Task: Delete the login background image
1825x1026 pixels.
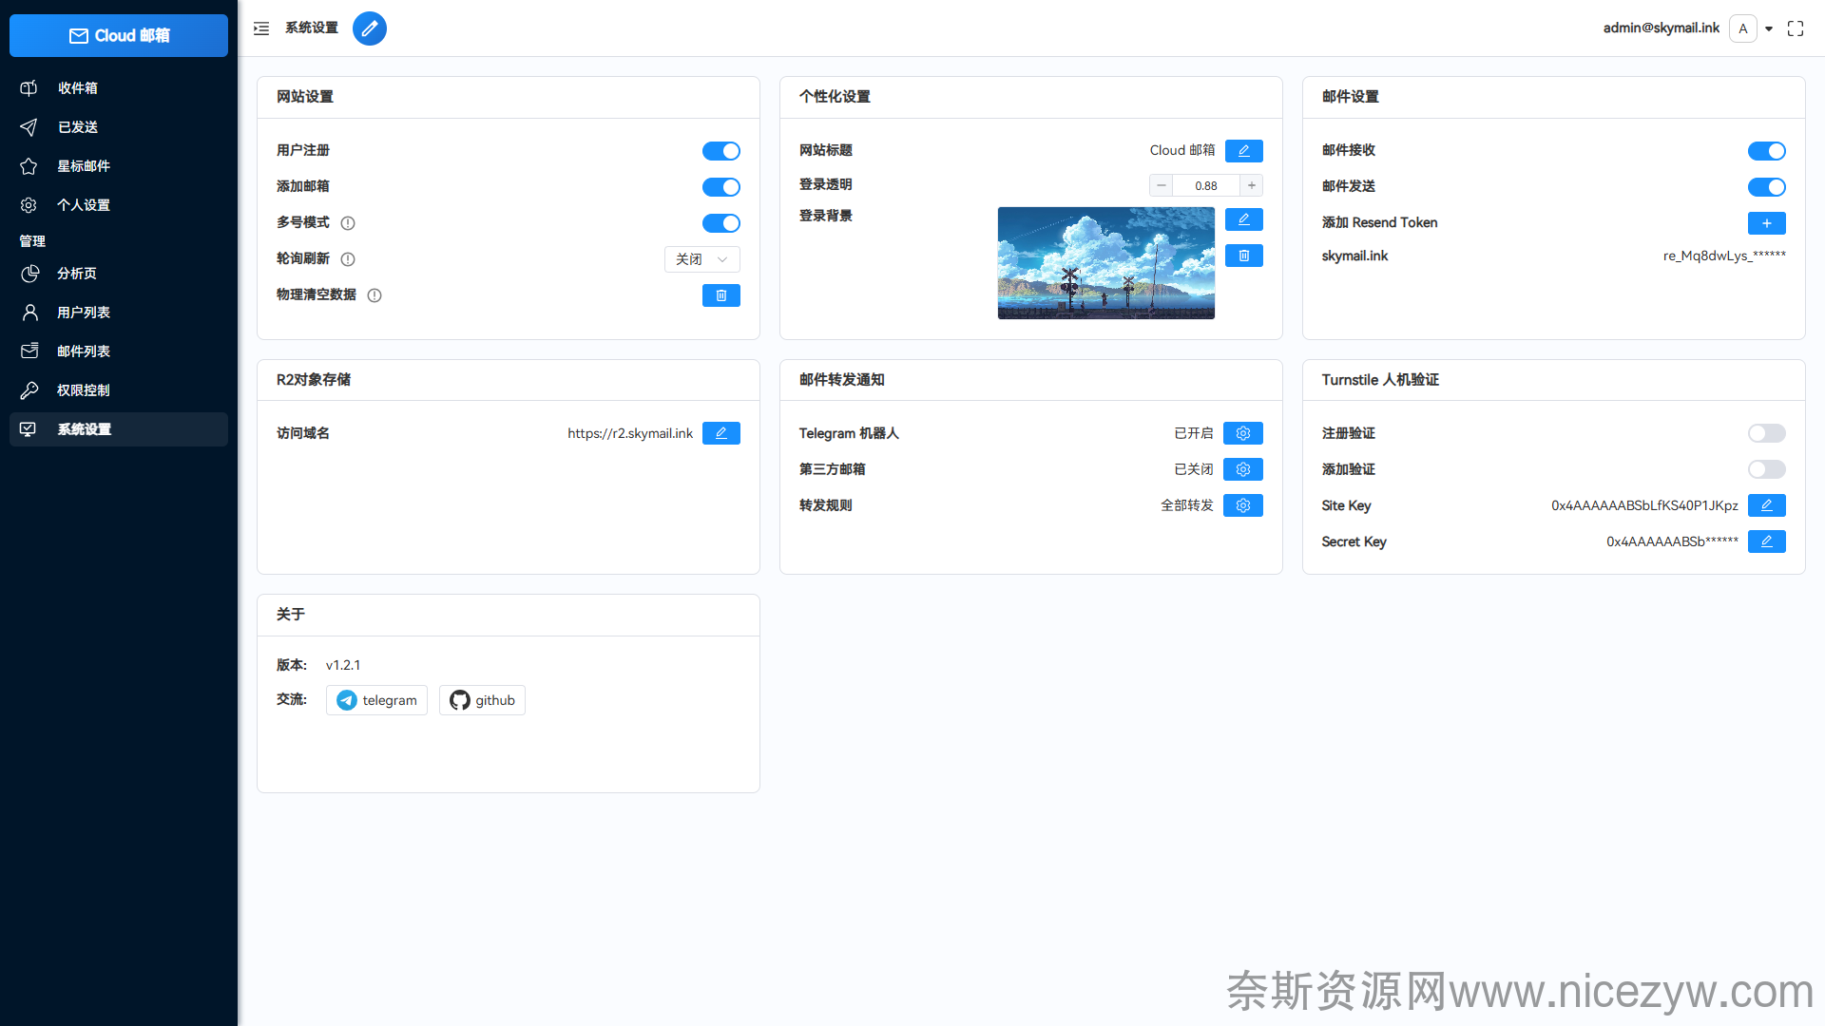Action: pyautogui.click(x=1243, y=256)
